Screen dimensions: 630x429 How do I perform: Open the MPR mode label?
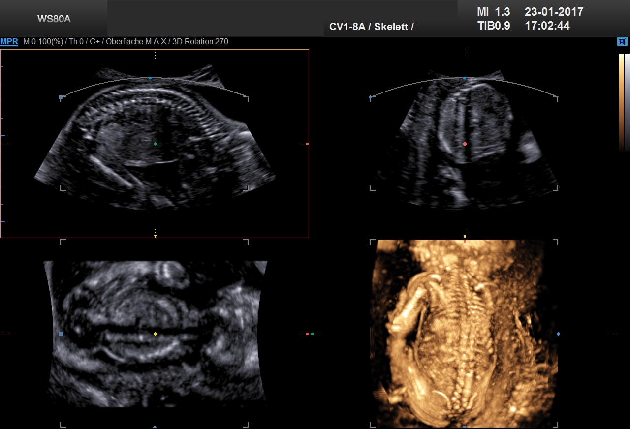pyautogui.click(x=9, y=42)
